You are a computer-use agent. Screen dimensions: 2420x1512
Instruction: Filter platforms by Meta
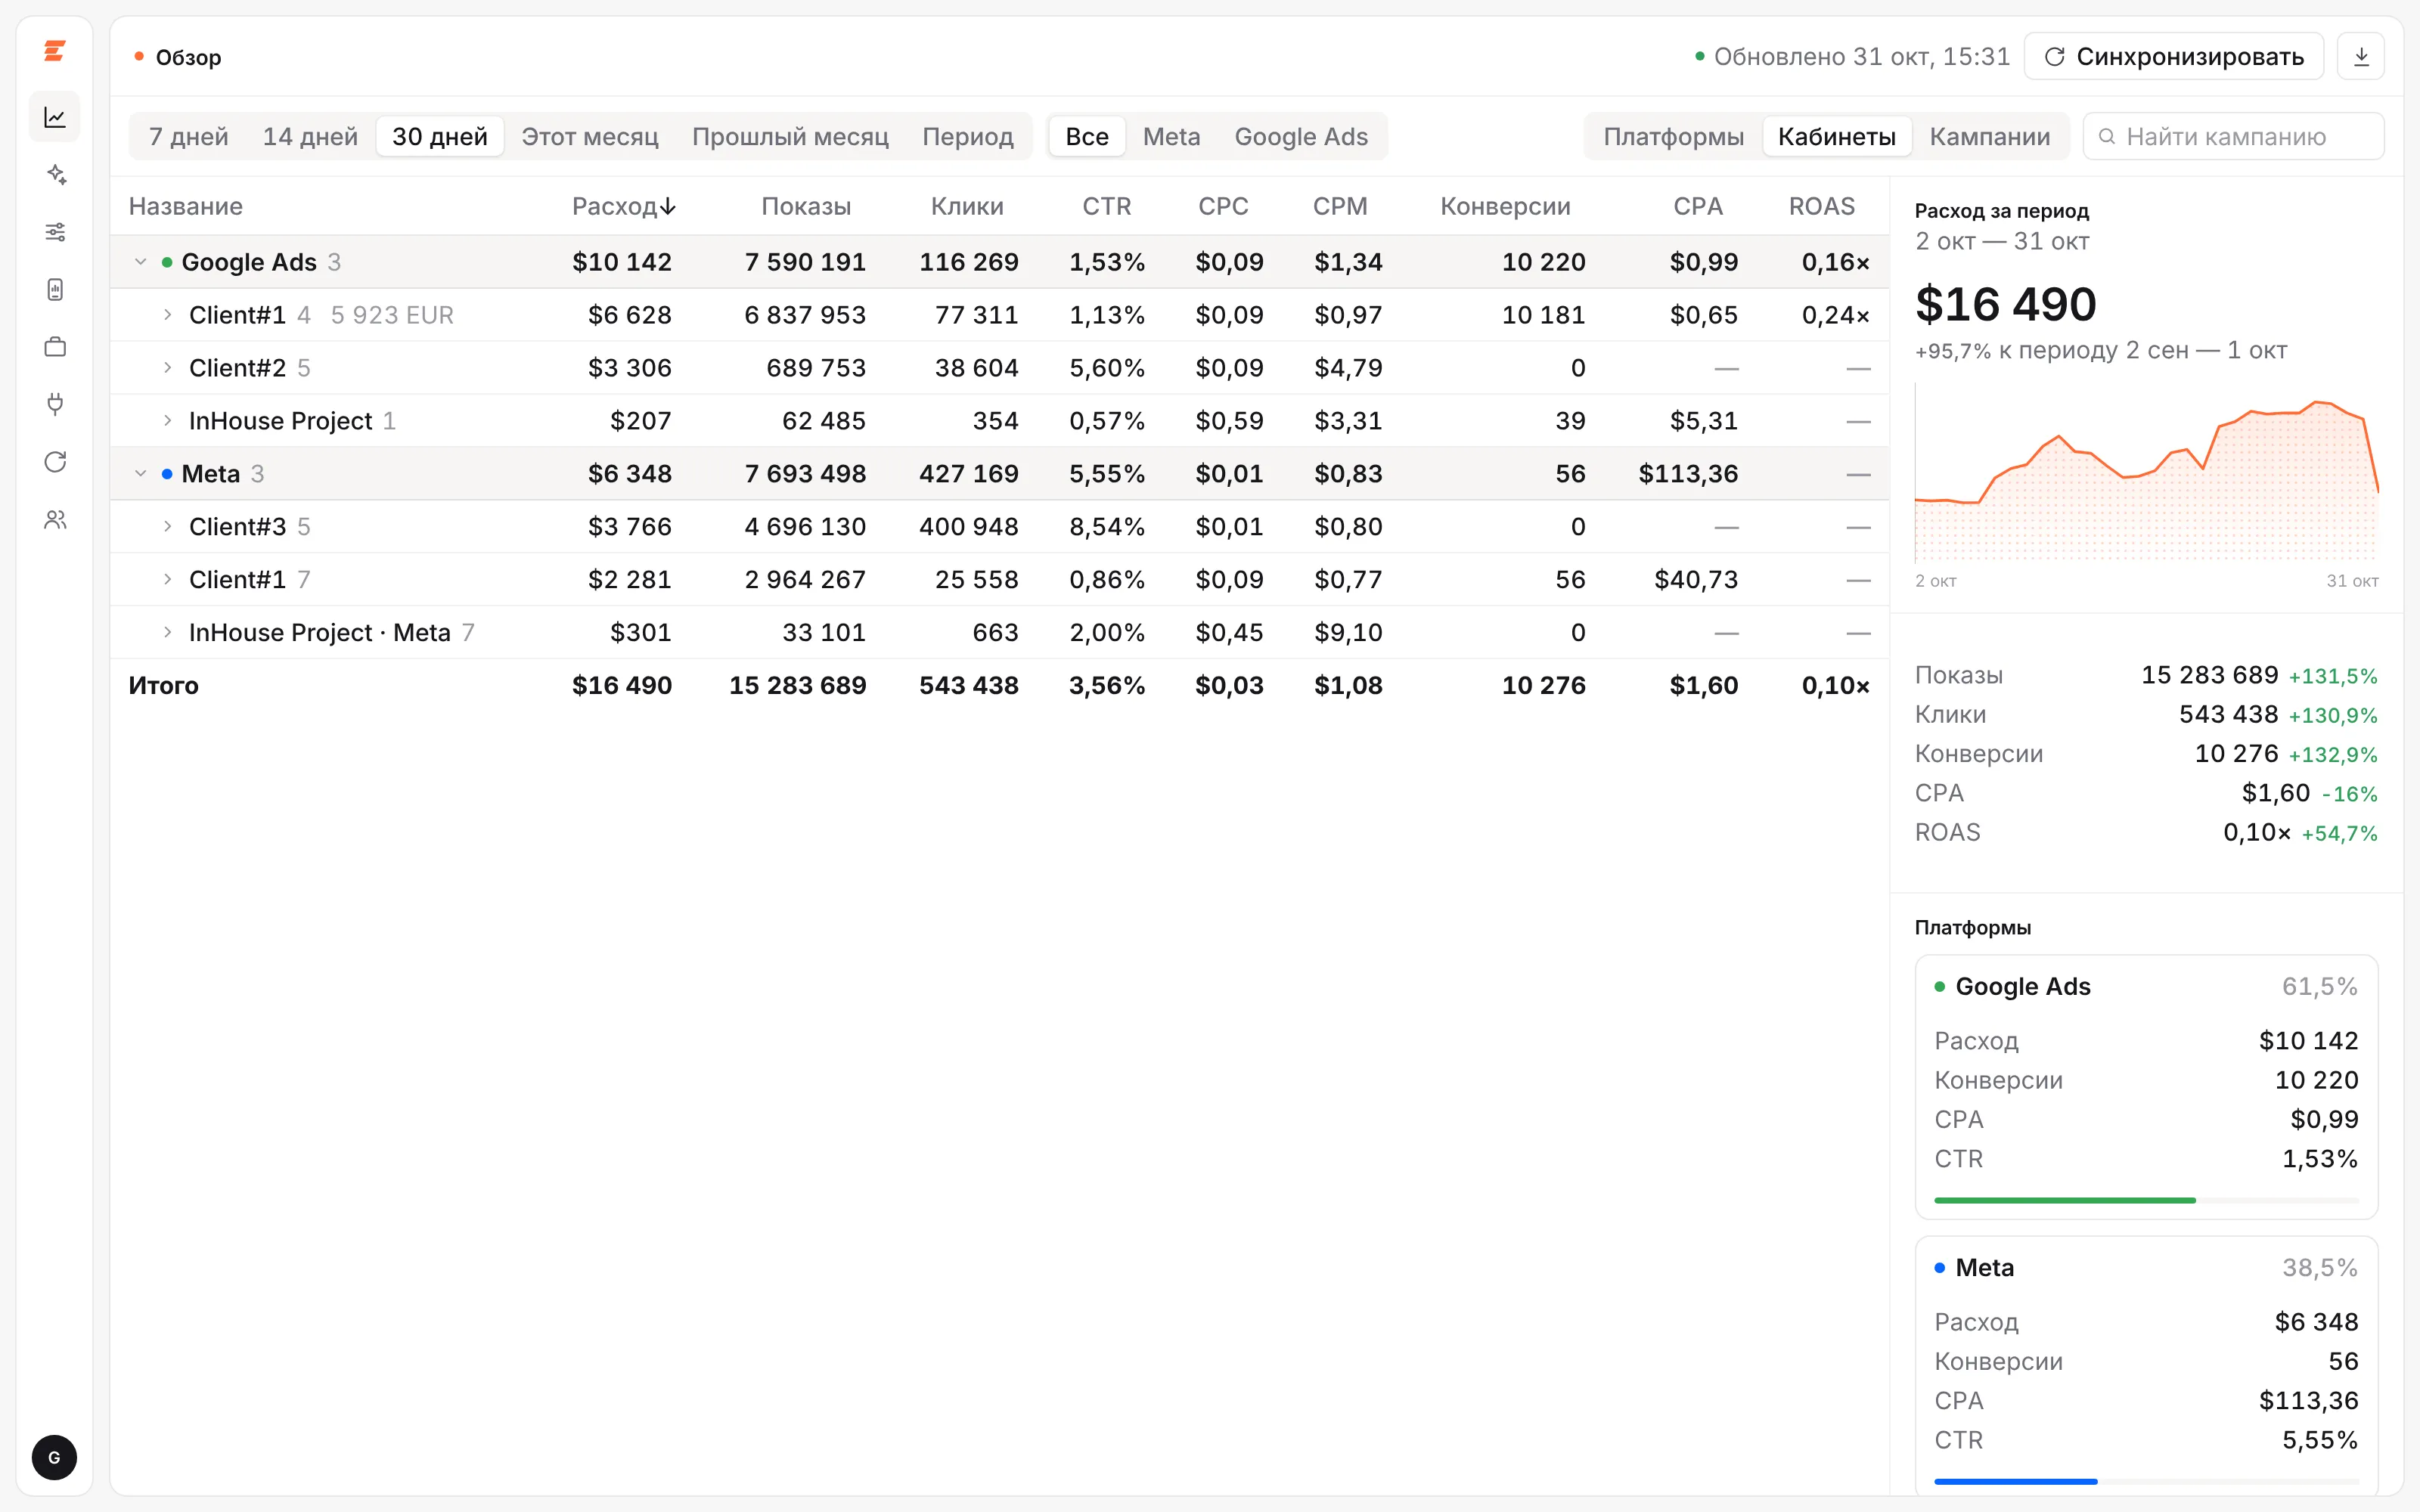[x=1171, y=136]
